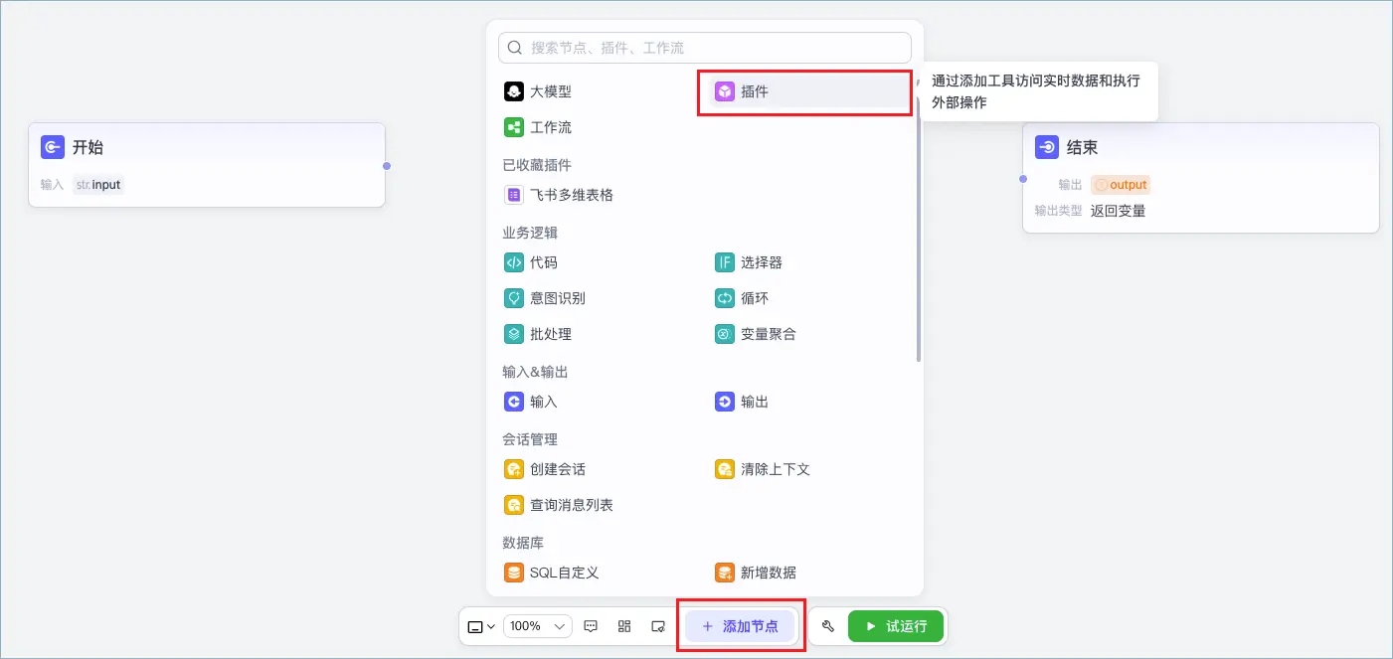Choose the 插件 plugin node
The width and height of the screenshot is (1393, 659).
pyautogui.click(x=804, y=91)
